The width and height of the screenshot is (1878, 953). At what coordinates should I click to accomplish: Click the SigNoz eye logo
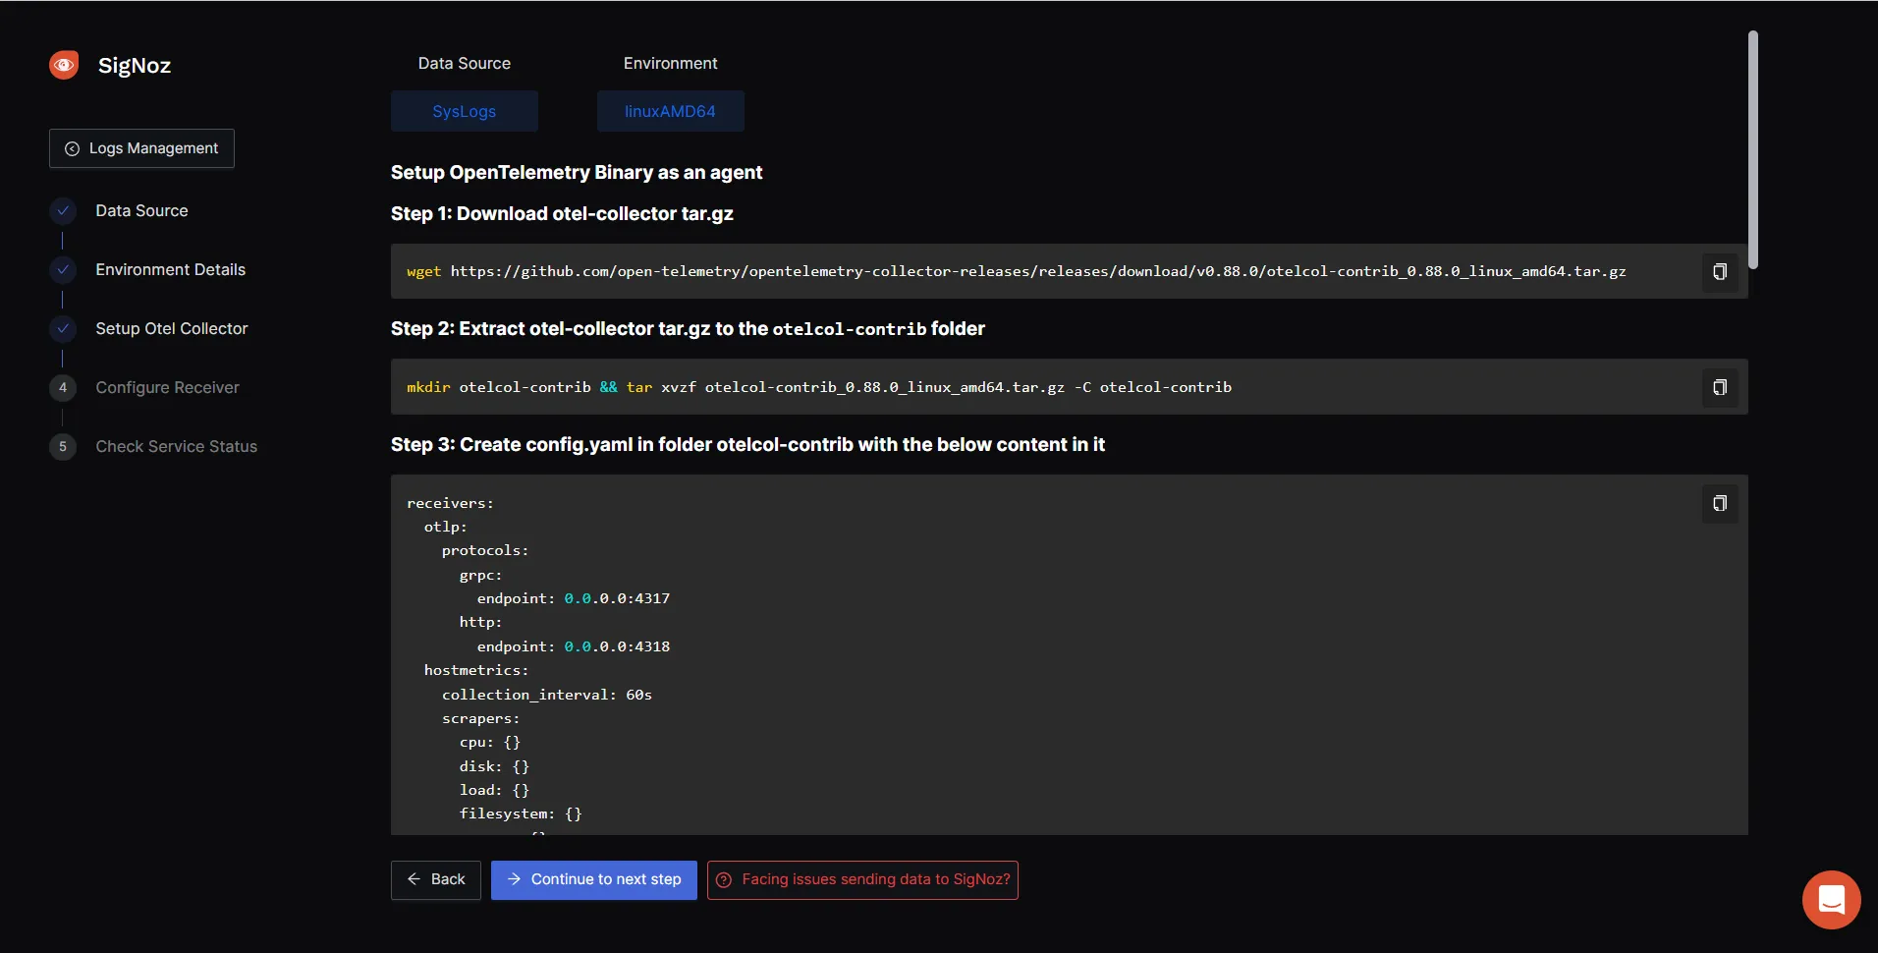[x=63, y=65]
